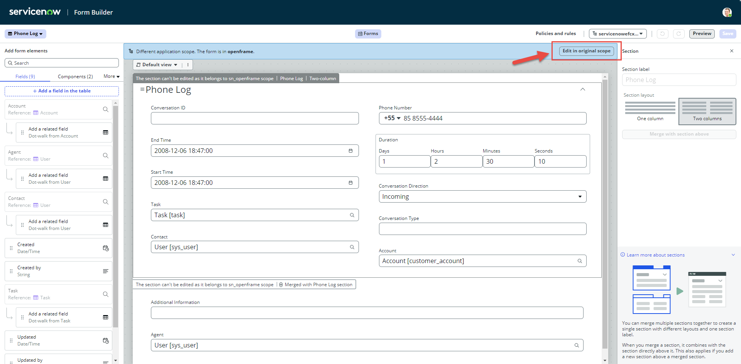
Task: Open the More tab menu
Action: coord(112,77)
